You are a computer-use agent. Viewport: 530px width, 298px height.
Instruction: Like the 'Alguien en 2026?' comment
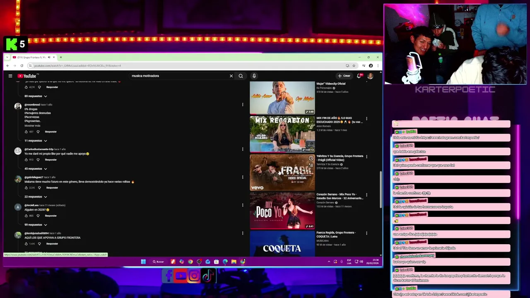click(26, 216)
